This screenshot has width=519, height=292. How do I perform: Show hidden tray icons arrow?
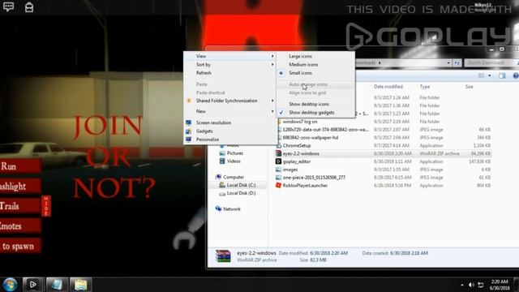pyautogui.click(x=462, y=285)
